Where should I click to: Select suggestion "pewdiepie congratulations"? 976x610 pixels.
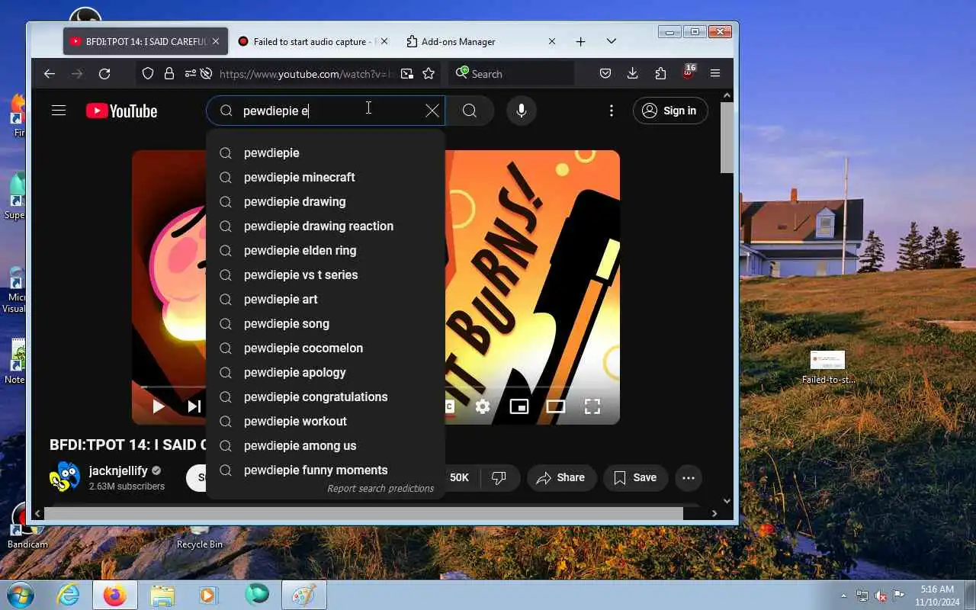326,396
